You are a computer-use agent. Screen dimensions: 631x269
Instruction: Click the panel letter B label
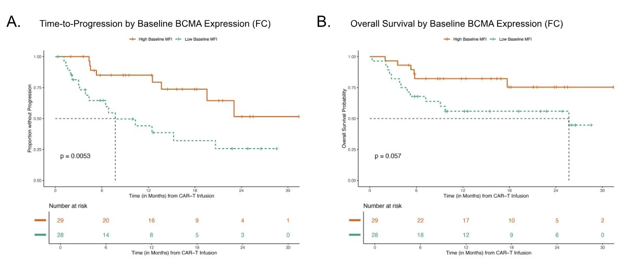pos(324,22)
